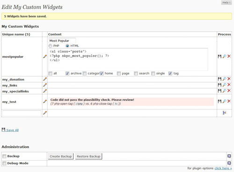
Task: Click the my_test widget name
Action: [x=9, y=102]
